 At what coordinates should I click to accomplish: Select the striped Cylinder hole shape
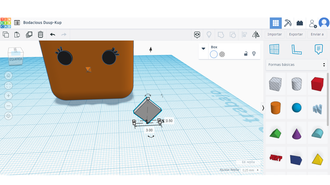pyautogui.click(x=296, y=84)
